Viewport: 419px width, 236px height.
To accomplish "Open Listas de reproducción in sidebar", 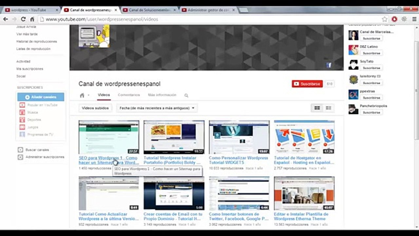I will coord(33,49).
